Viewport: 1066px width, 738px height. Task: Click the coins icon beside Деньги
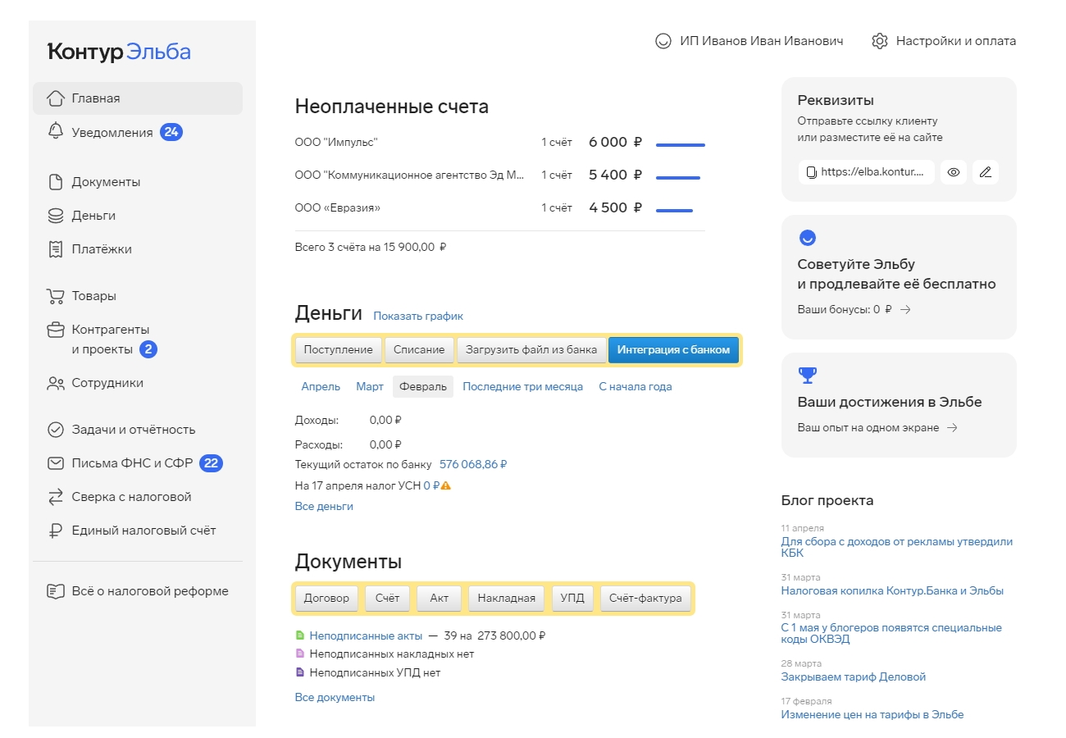click(x=56, y=216)
